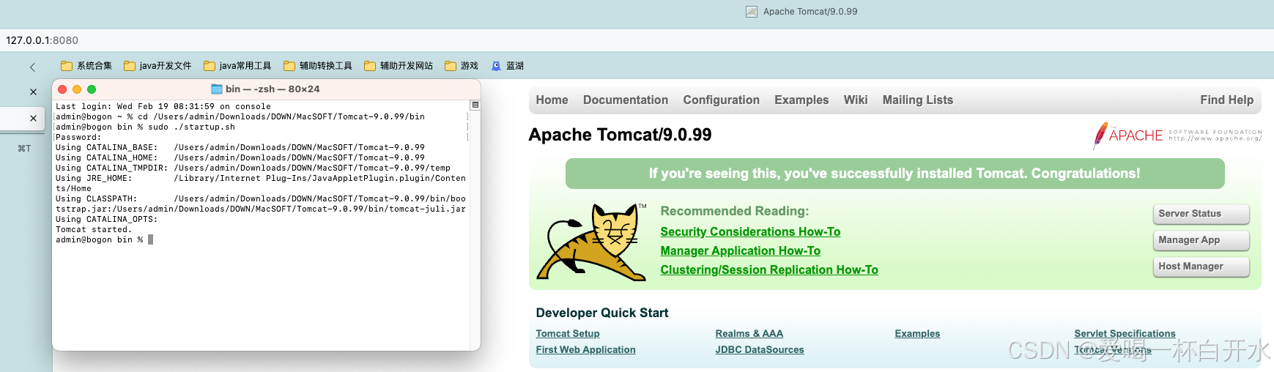Open the Examples link under Developer Quick Start
Screen dimensions: 1274x372
click(x=917, y=334)
